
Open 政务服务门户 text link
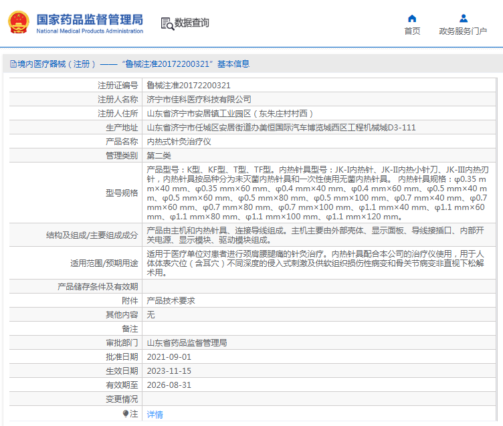(x=463, y=31)
